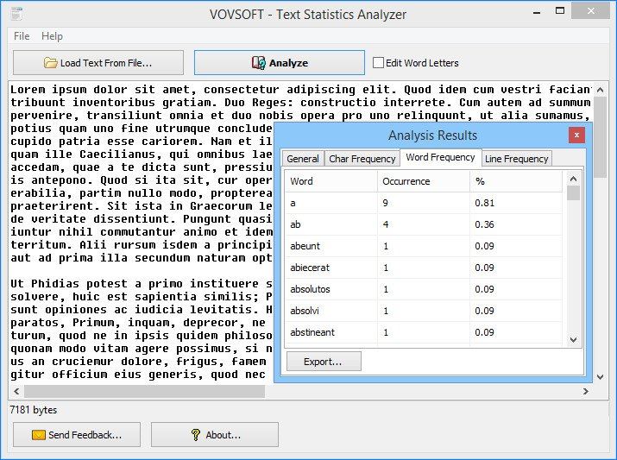The height and width of the screenshot is (460, 617).
Task: Close the Analysis Results panel
Action: coord(576,135)
